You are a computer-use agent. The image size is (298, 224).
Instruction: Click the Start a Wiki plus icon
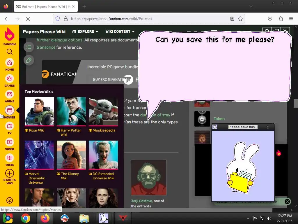[x=10, y=173]
